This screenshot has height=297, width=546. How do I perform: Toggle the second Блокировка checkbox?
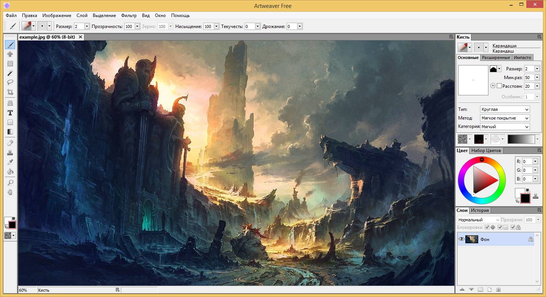(500, 227)
